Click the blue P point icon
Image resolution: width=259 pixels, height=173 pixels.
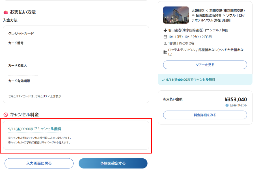click(227, 105)
